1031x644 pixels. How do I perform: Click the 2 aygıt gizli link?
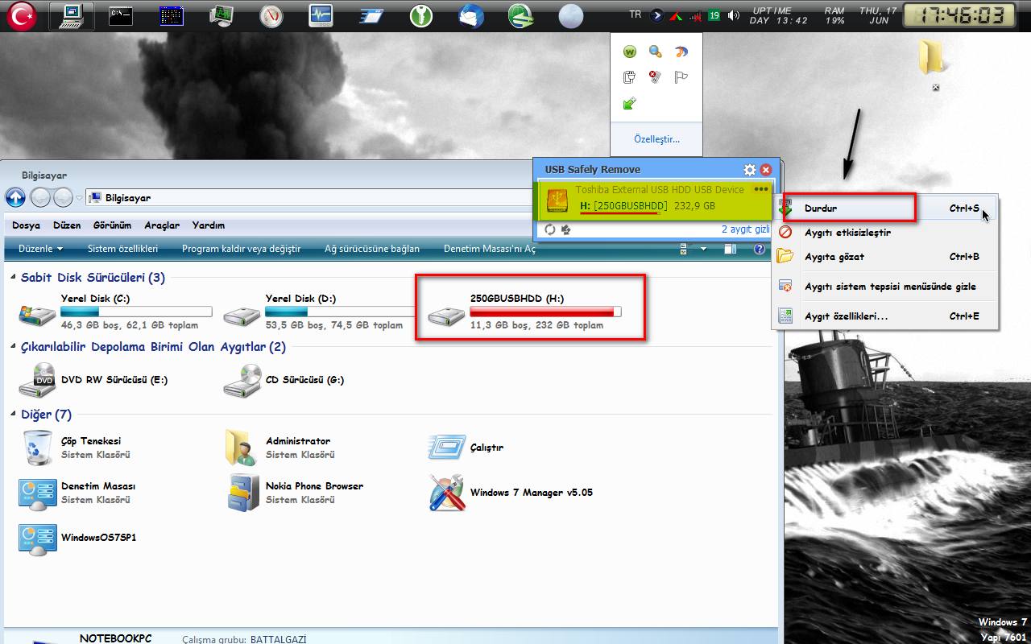point(745,229)
